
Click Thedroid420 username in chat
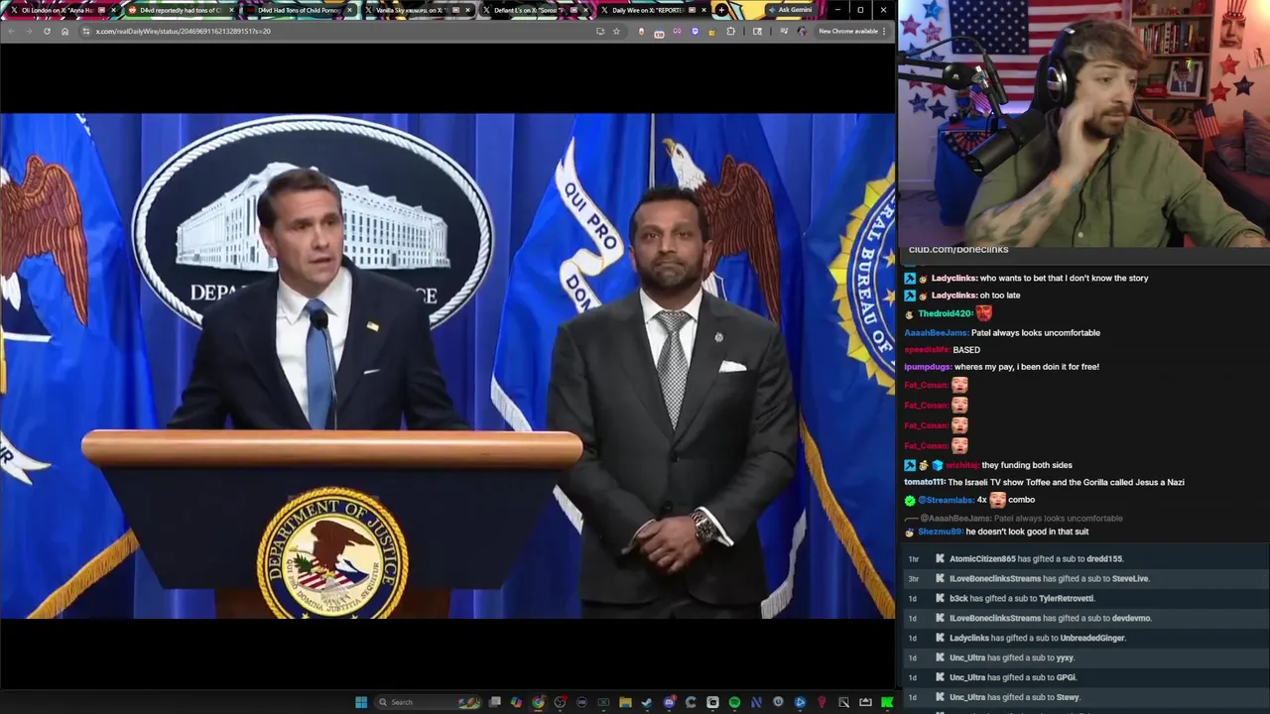(945, 313)
